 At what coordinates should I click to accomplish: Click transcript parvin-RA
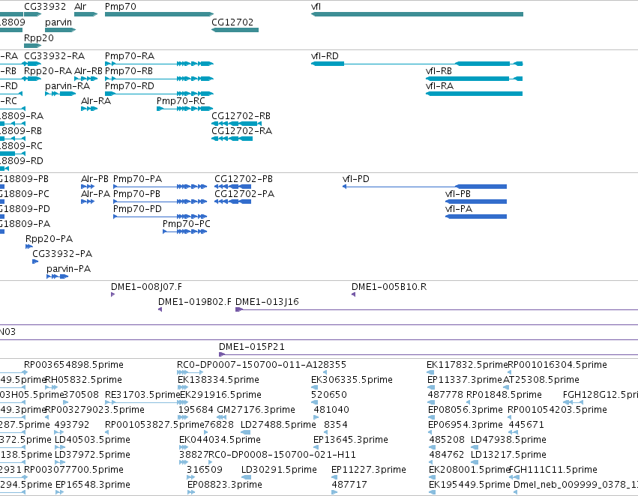(60, 94)
